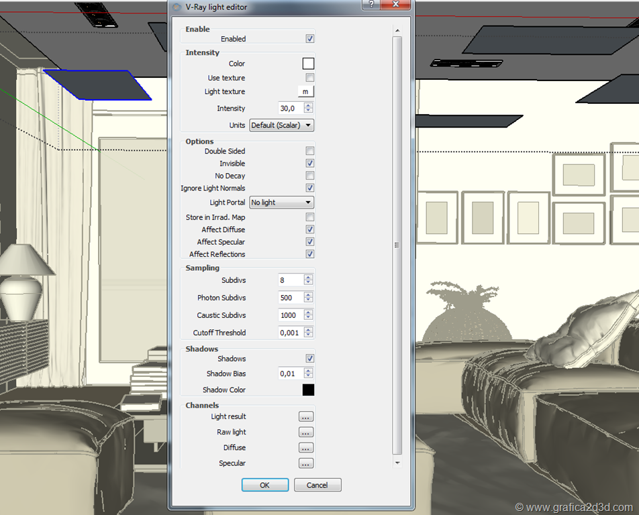Open the black Shadow Color swatch
Image resolution: width=639 pixels, height=515 pixels.
point(308,390)
